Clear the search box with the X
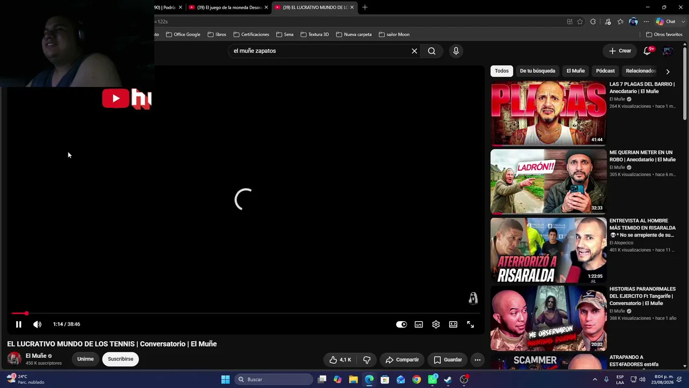The image size is (689, 388). pyautogui.click(x=414, y=51)
